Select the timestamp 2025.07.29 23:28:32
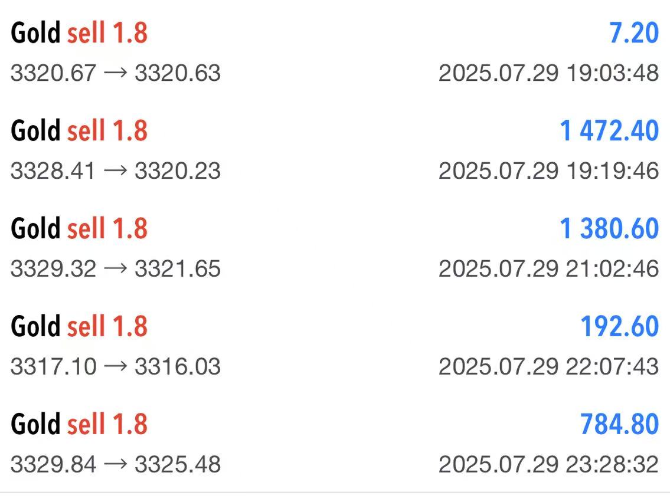 (x=548, y=464)
